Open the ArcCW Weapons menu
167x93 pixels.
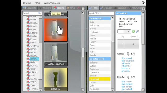point(52,3)
